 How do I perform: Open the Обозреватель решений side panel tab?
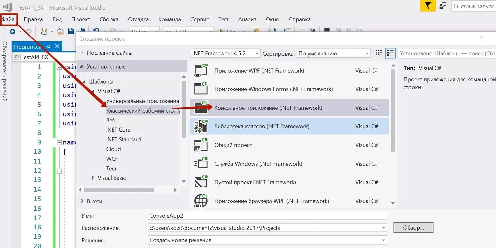point(5,72)
